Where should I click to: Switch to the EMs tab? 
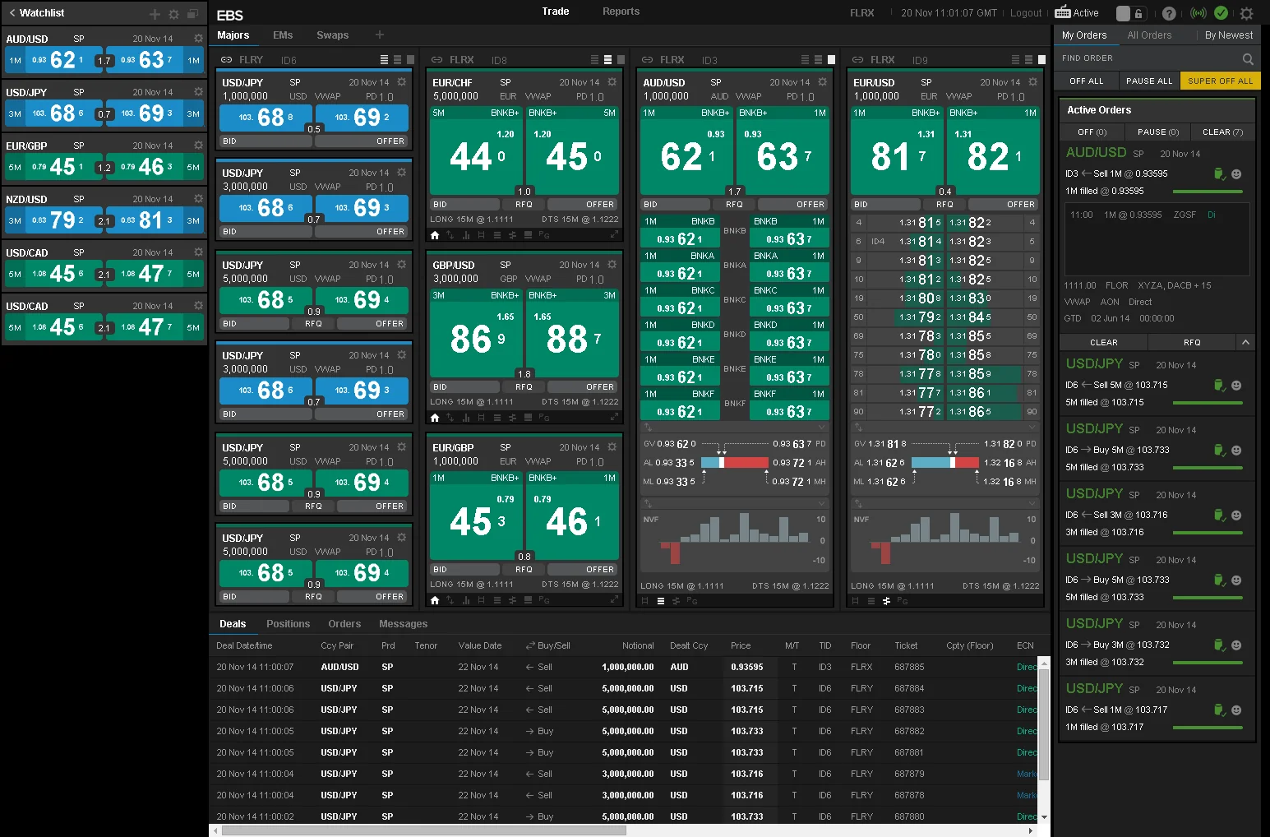pyautogui.click(x=283, y=35)
